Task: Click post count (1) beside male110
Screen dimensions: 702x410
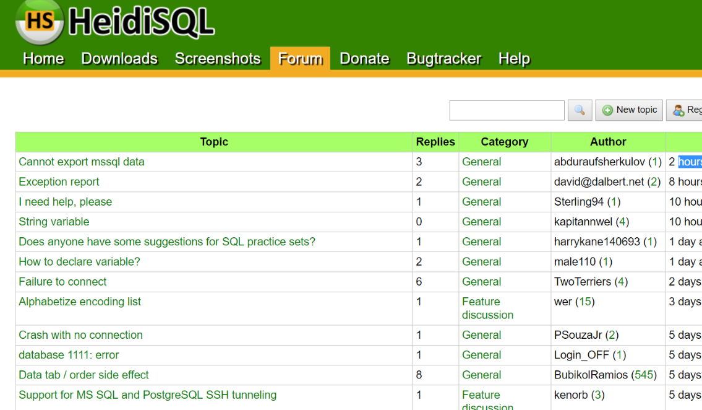Action: pos(606,262)
